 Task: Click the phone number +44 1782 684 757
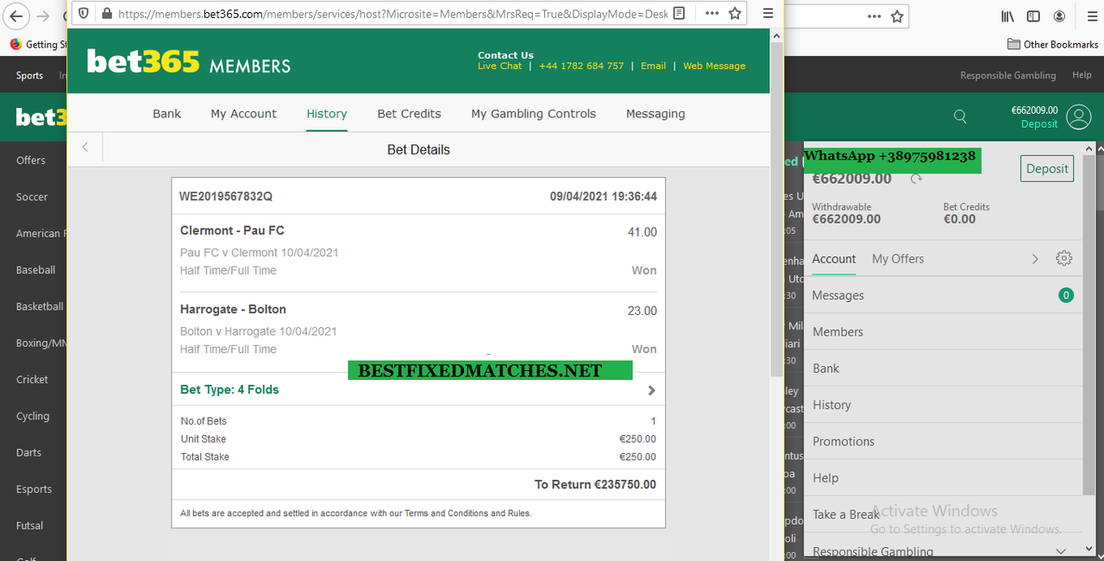pyautogui.click(x=581, y=66)
